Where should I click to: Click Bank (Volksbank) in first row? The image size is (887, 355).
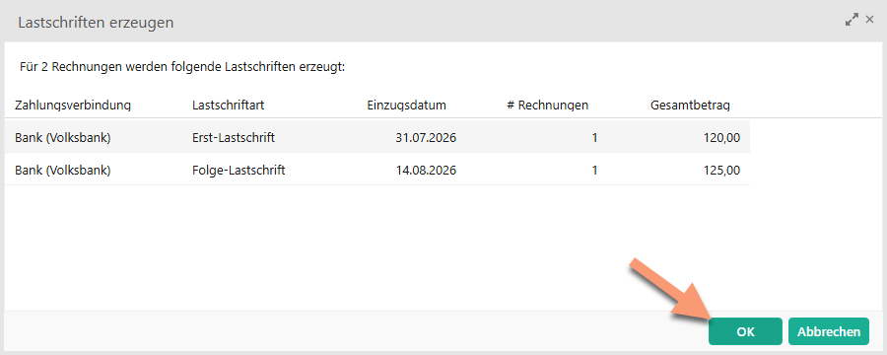point(63,138)
